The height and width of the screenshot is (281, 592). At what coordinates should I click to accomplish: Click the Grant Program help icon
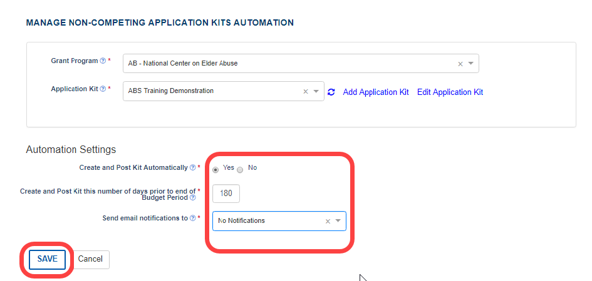click(103, 61)
